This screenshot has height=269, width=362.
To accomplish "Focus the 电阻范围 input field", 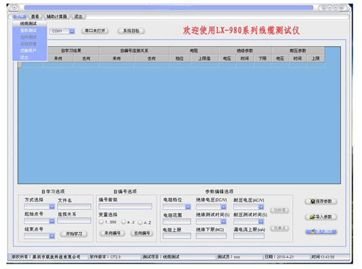I will (x=177, y=222).
